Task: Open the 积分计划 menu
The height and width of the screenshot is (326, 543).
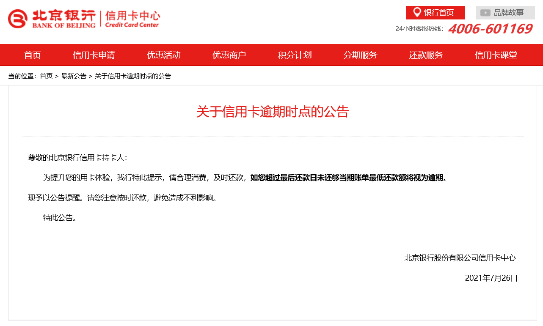Action: (295, 55)
